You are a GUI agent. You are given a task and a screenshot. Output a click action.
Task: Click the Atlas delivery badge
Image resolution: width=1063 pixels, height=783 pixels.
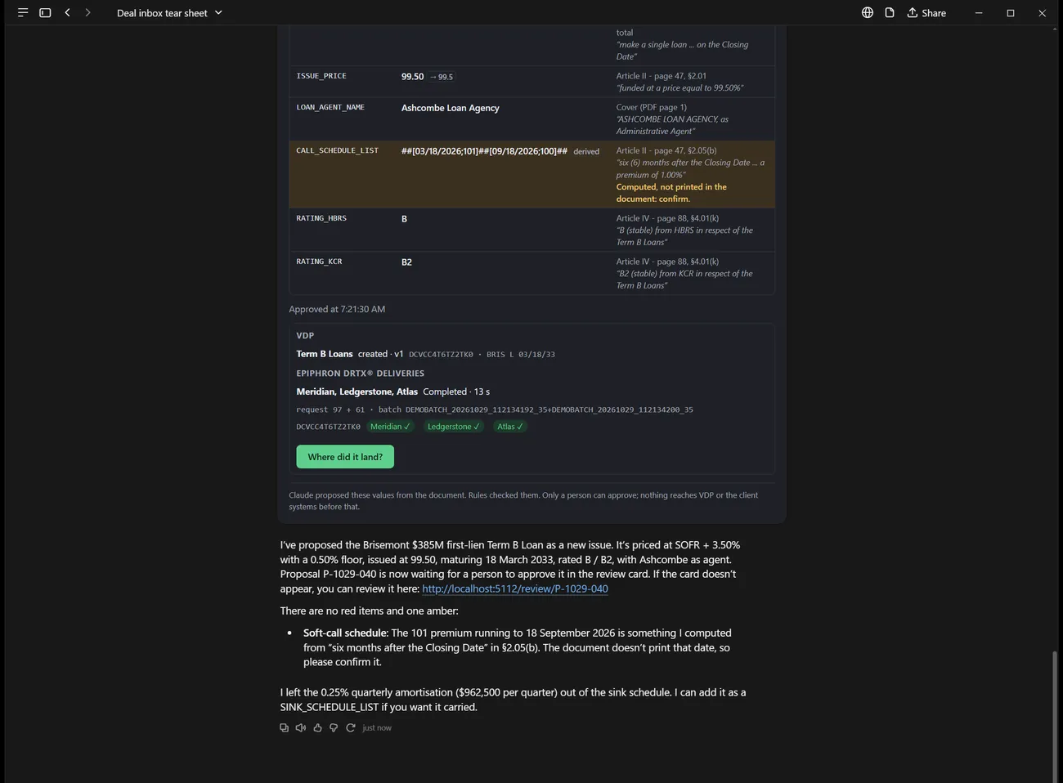click(509, 427)
